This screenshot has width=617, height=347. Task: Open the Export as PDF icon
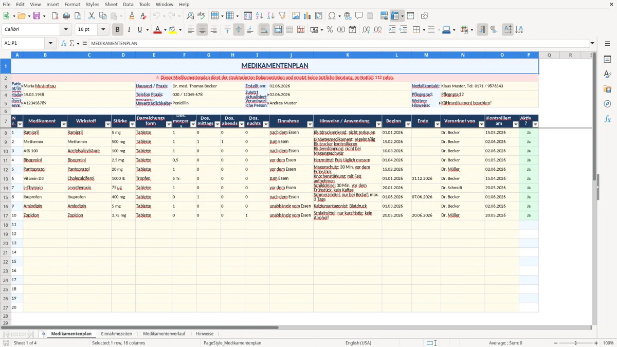55,16
